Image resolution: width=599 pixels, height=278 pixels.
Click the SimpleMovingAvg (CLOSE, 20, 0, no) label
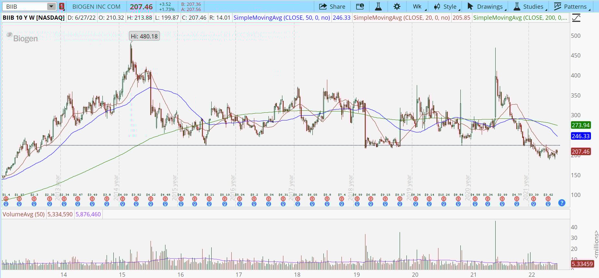coord(402,18)
